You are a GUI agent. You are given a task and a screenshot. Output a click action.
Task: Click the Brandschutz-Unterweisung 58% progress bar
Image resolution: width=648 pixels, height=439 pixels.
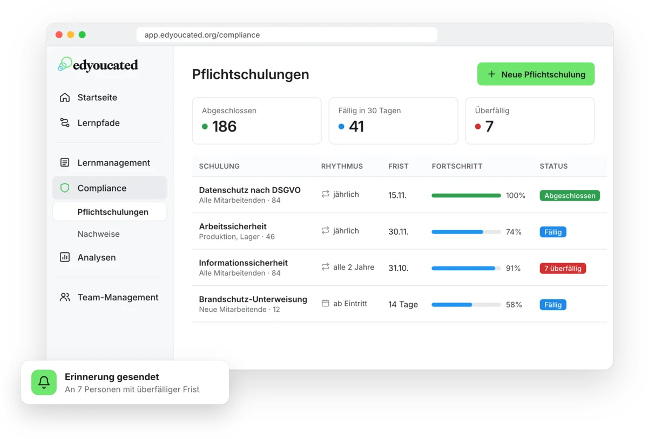466,305
